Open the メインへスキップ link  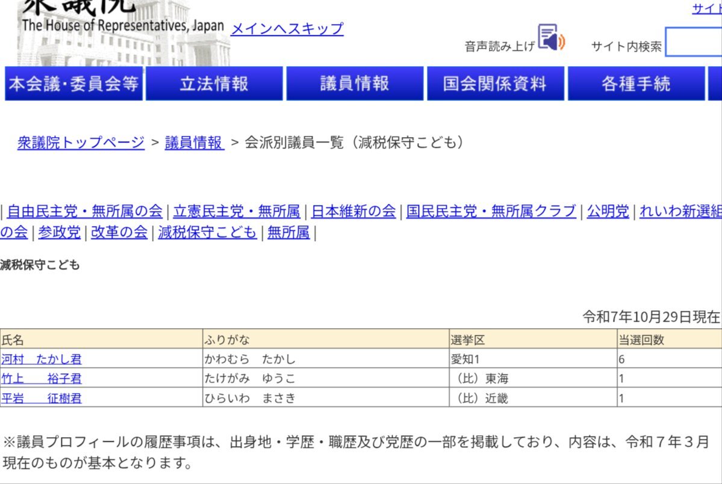(287, 29)
